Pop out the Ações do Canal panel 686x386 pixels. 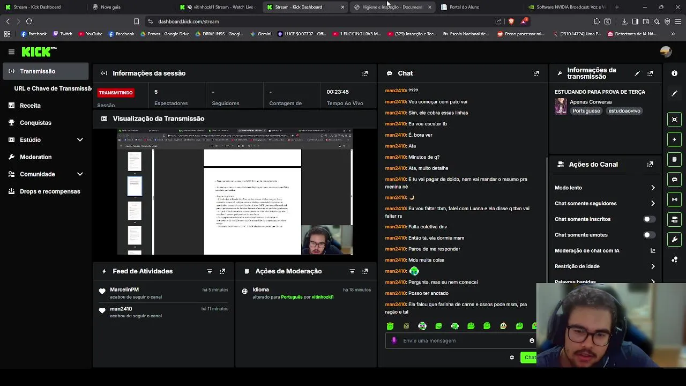click(x=650, y=165)
